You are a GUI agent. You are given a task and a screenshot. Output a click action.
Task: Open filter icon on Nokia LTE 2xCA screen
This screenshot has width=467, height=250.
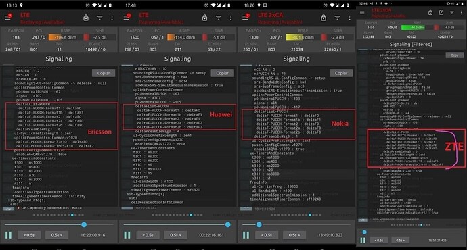(337, 18)
